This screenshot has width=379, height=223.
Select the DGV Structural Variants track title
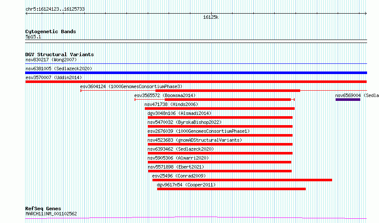click(x=60, y=54)
